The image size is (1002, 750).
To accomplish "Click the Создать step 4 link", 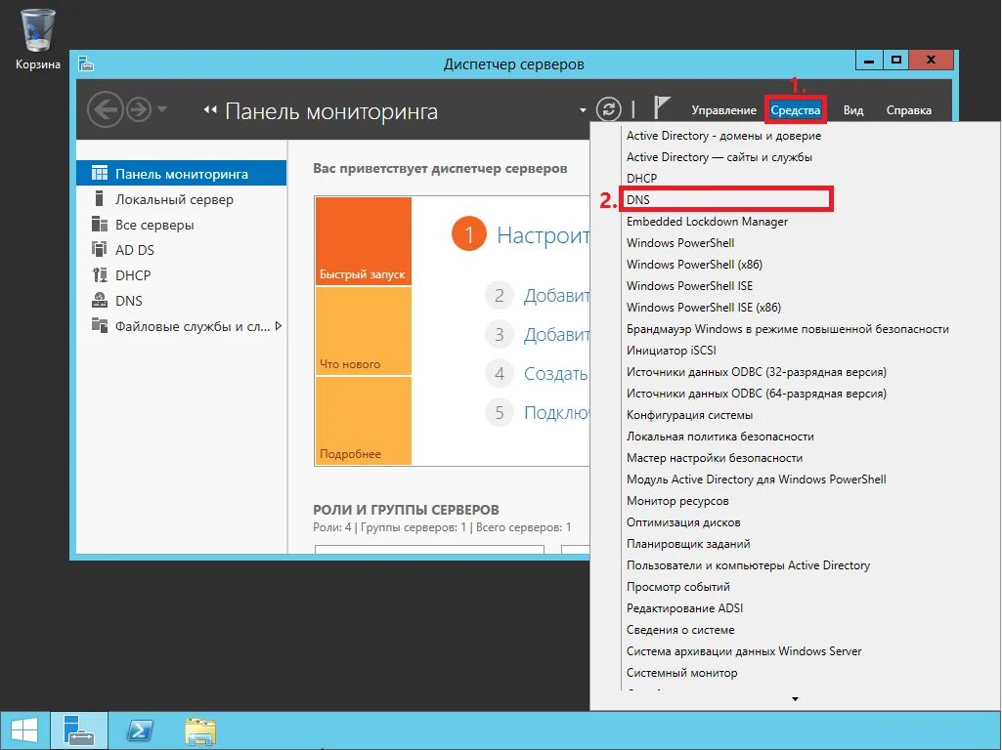I will [555, 373].
